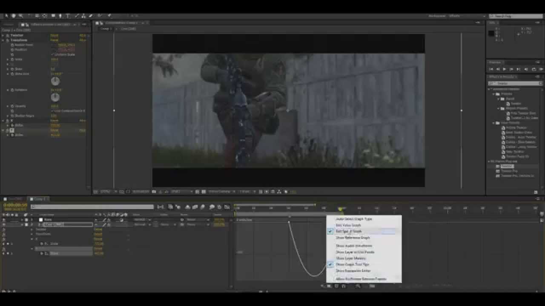This screenshot has width=545, height=306.
Task: Collapse Animation Presets tree in Effects panel
Action: point(490,89)
